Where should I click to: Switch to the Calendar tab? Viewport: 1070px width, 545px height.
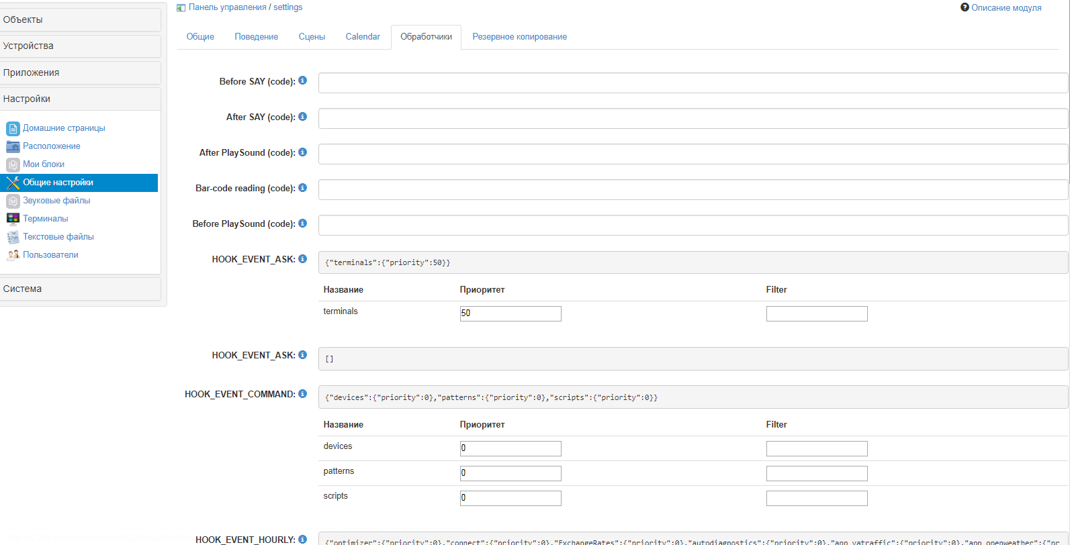(x=362, y=37)
